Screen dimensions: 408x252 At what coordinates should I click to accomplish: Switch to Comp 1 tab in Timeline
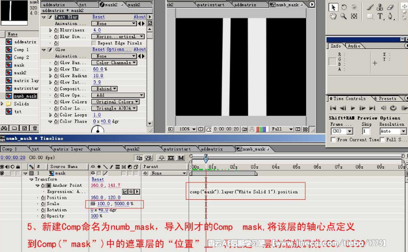pos(10,149)
